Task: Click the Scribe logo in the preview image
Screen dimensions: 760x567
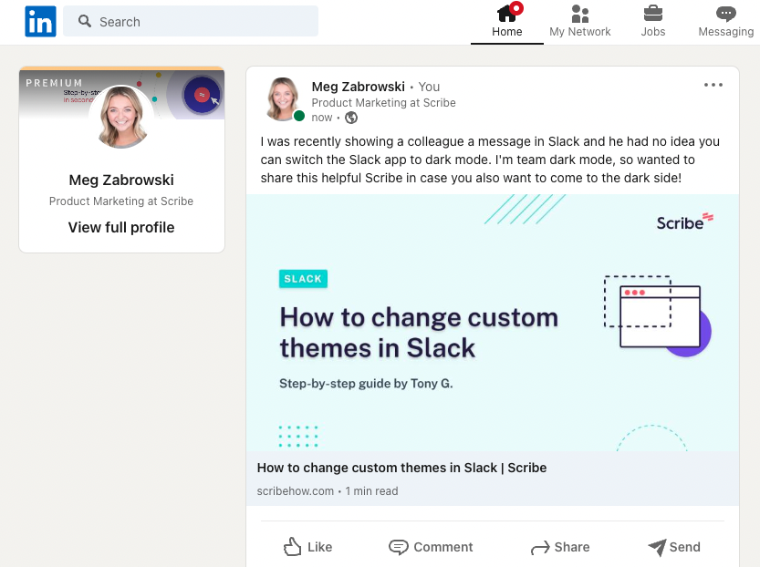Action: (x=685, y=222)
